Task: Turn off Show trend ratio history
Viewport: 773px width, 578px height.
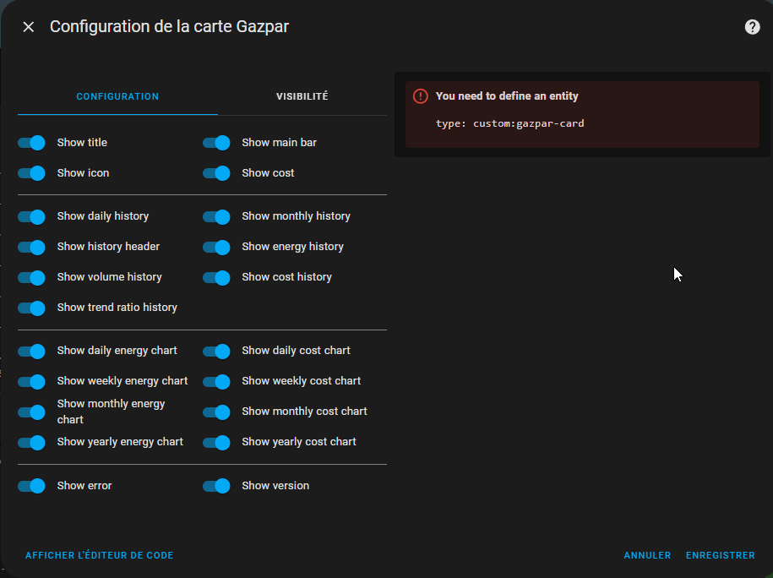Action: point(31,308)
